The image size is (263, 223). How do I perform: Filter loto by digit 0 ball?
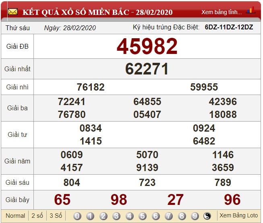click(77, 216)
